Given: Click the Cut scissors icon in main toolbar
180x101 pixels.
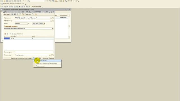Looking at the screenshot, I should coord(10,1).
